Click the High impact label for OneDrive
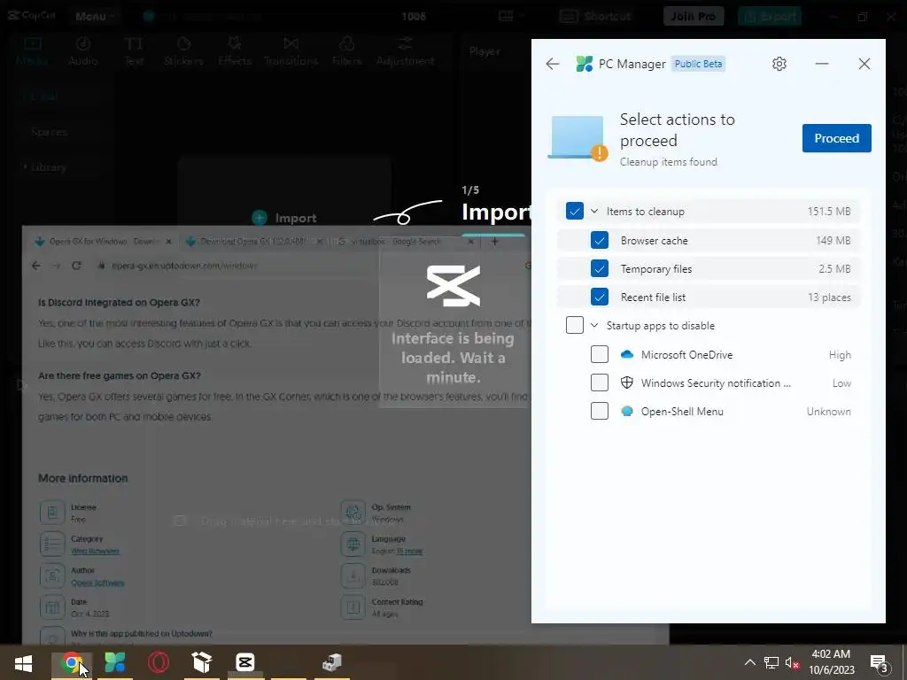The width and height of the screenshot is (907, 680). (840, 354)
